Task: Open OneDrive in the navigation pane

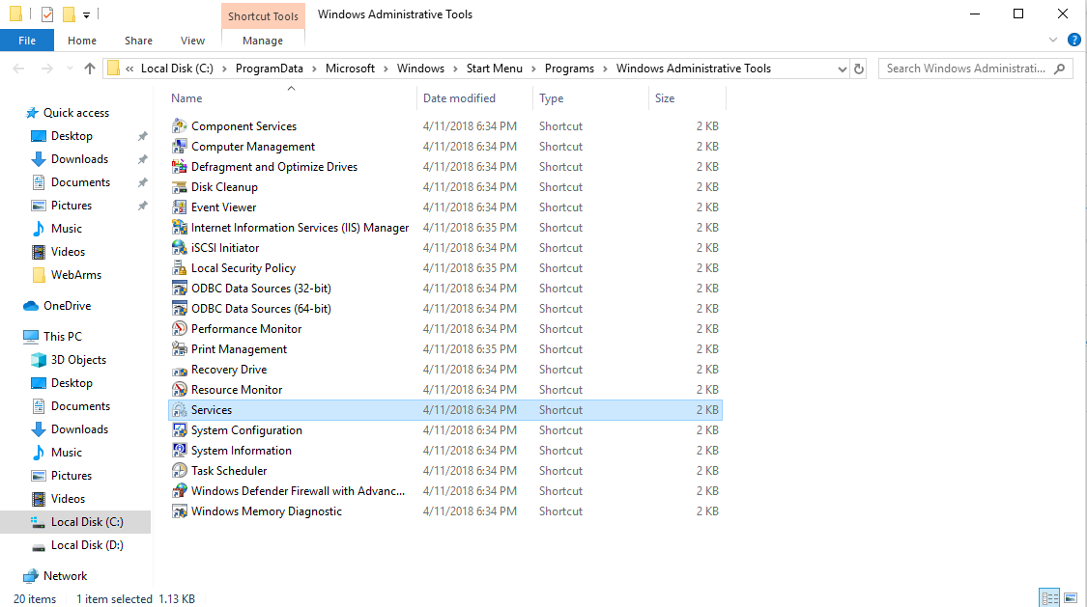Action: 68,306
